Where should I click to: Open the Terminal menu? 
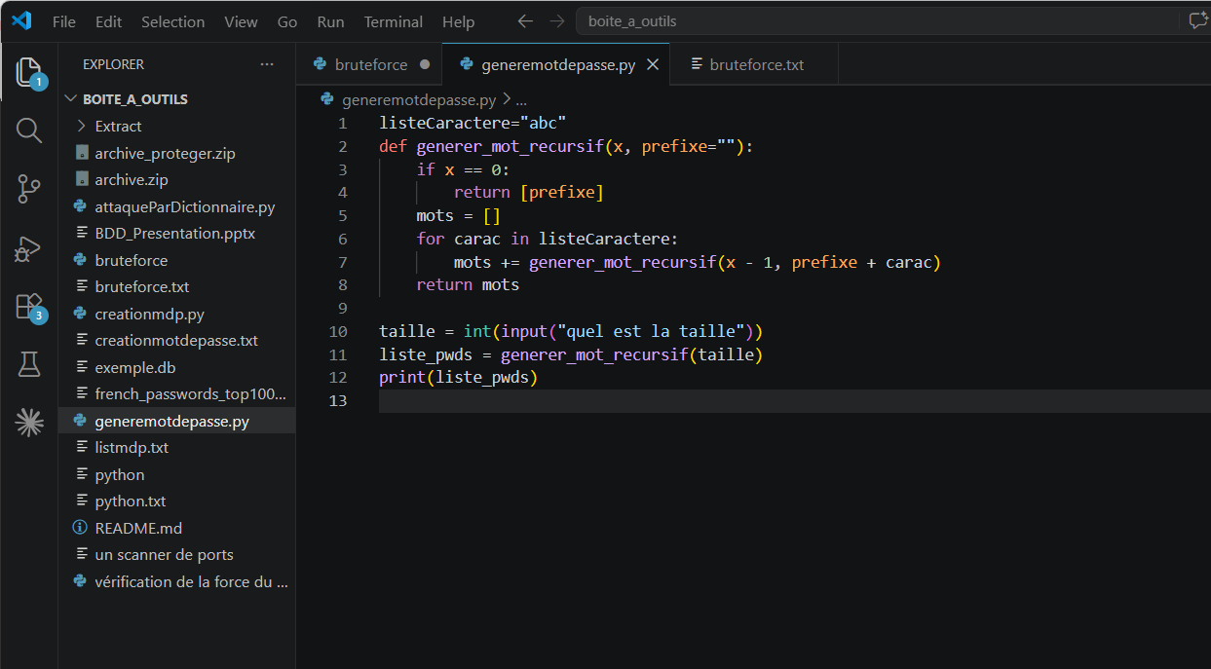pyautogui.click(x=393, y=21)
